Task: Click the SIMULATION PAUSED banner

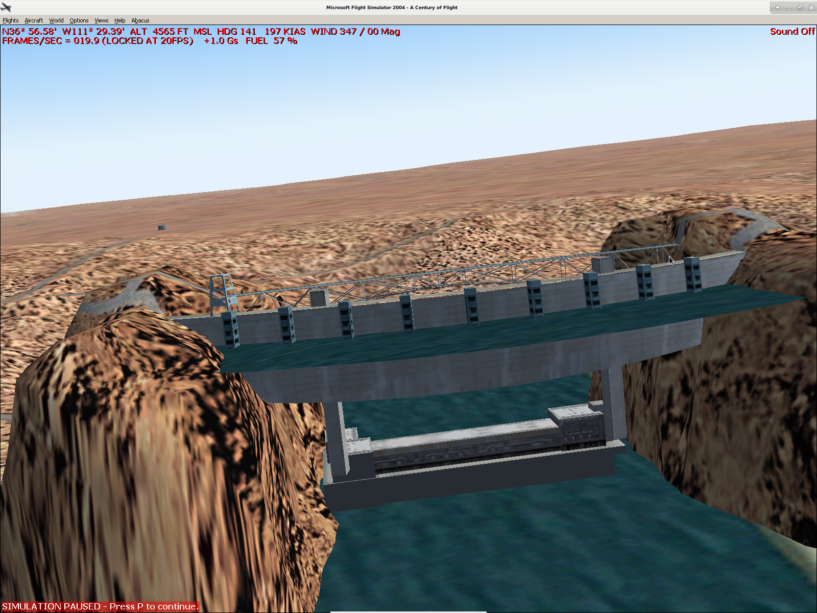Action: pos(100,606)
